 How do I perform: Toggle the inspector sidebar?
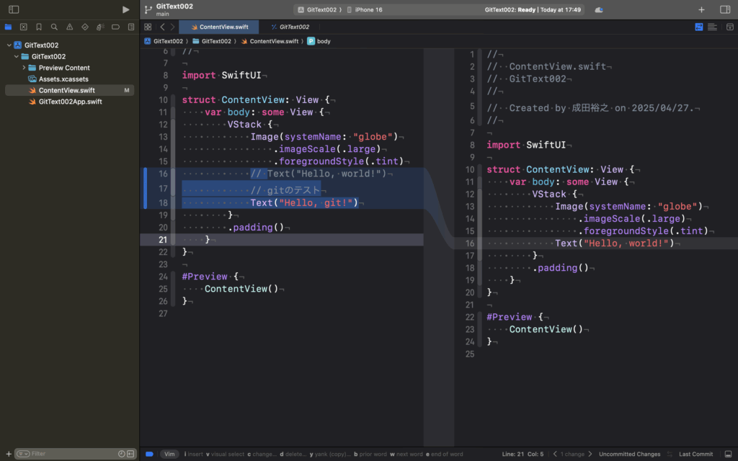(x=725, y=9)
